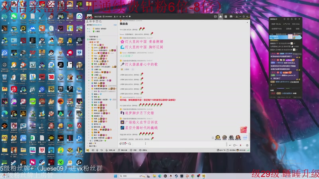Open Riot Client desktop shortcut
Image resolution: width=319 pixels, height=179 pixels.
[70, 54]
